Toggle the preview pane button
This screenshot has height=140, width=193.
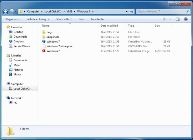[177, 19]
